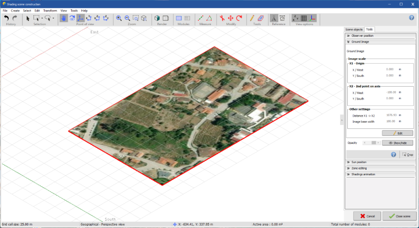419x228 pixels.
Task: Switch to the Scene objects tab
Action: click(x=354, y=30)
